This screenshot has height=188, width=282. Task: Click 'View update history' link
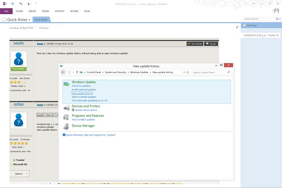point(82,93)
